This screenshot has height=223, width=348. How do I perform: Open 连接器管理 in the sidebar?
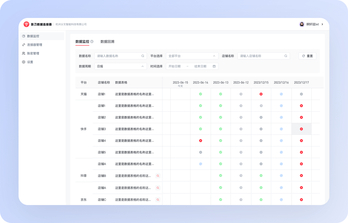pos(35,45)
